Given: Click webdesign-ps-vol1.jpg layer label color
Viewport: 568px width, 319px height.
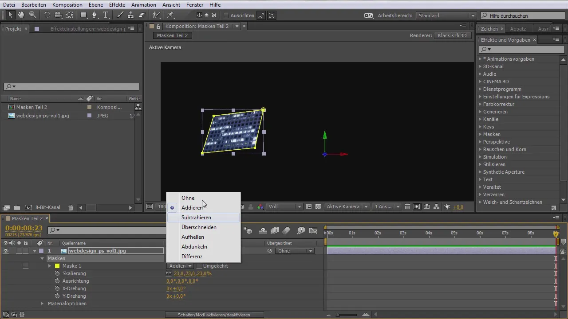Looking at the screenshot, I should (41, 251).
